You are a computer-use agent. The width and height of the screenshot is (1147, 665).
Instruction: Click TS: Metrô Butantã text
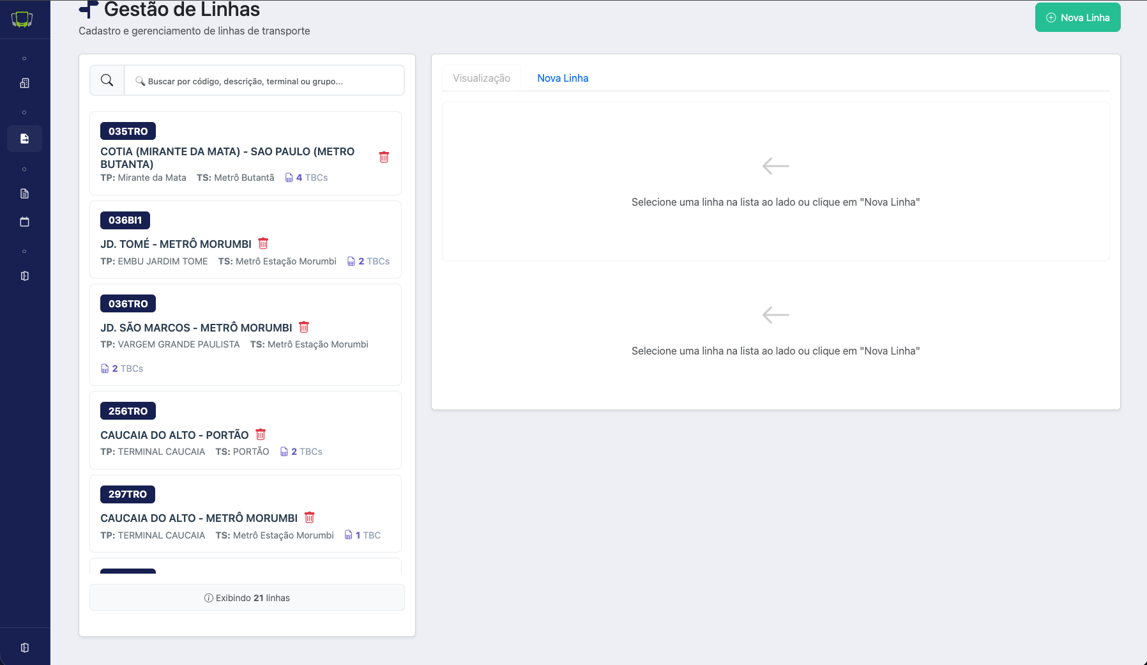[236, 178]
